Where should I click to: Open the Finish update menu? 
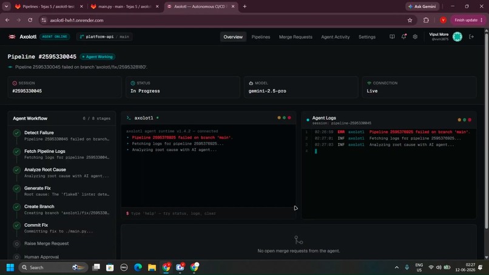(468, 20)
